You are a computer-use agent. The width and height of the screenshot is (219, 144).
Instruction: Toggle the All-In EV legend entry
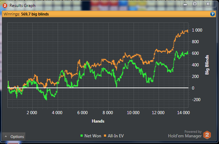click(x=114, y=136)
